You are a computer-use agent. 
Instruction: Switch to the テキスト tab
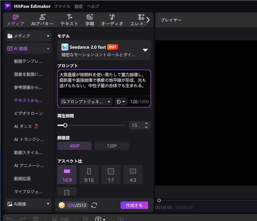coord(69,20)
